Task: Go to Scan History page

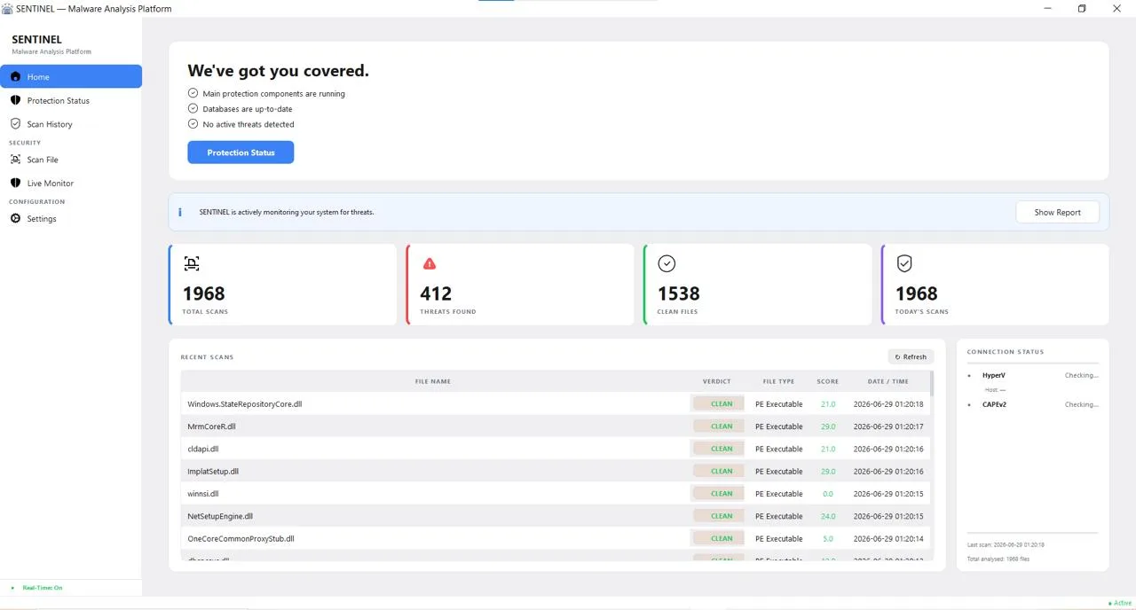Action: (71, 124)
